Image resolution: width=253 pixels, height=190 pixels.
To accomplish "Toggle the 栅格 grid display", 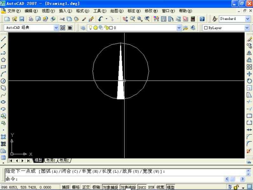I will (x=76, y=187).
